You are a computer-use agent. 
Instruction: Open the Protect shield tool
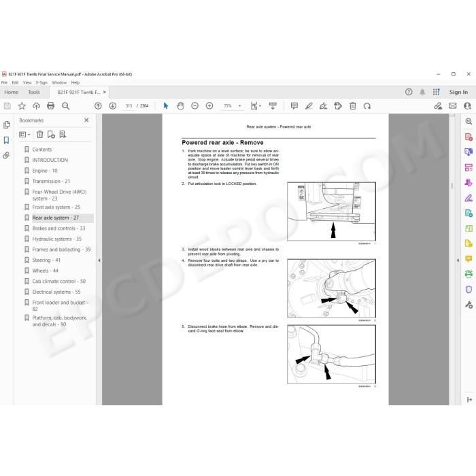click(x=469, y=289)
